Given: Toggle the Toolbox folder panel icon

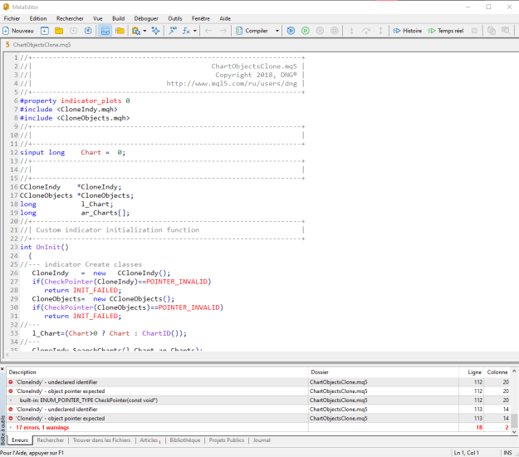Looking at the screenshot, I should (120, 31).
